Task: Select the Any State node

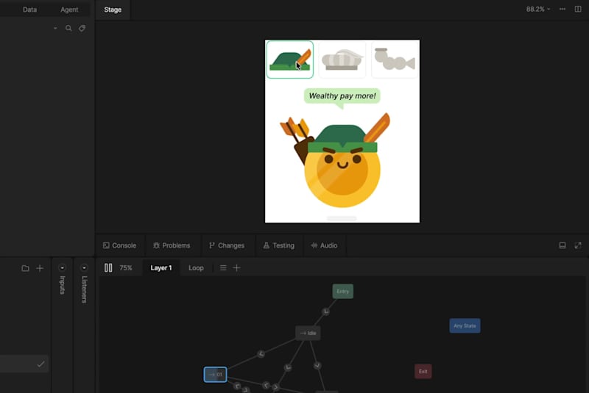Action: [465, 326]
